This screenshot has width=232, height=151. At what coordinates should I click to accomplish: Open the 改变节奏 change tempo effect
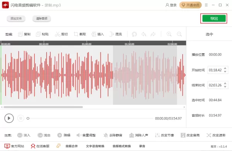(x=164, y=135)
